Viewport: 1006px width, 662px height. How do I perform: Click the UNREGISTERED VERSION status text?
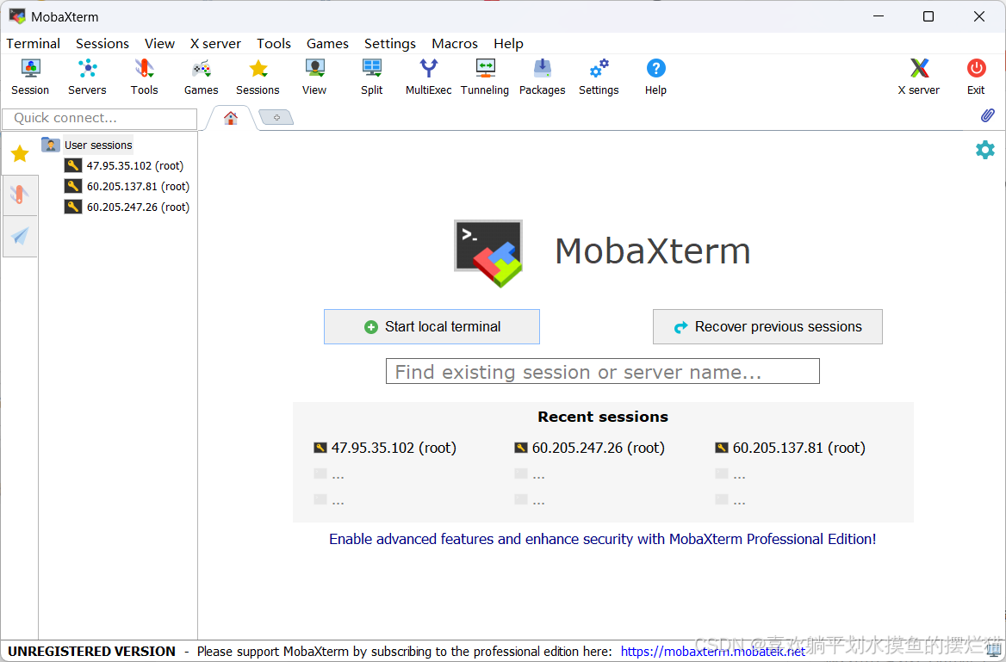(x=91, y=651)
